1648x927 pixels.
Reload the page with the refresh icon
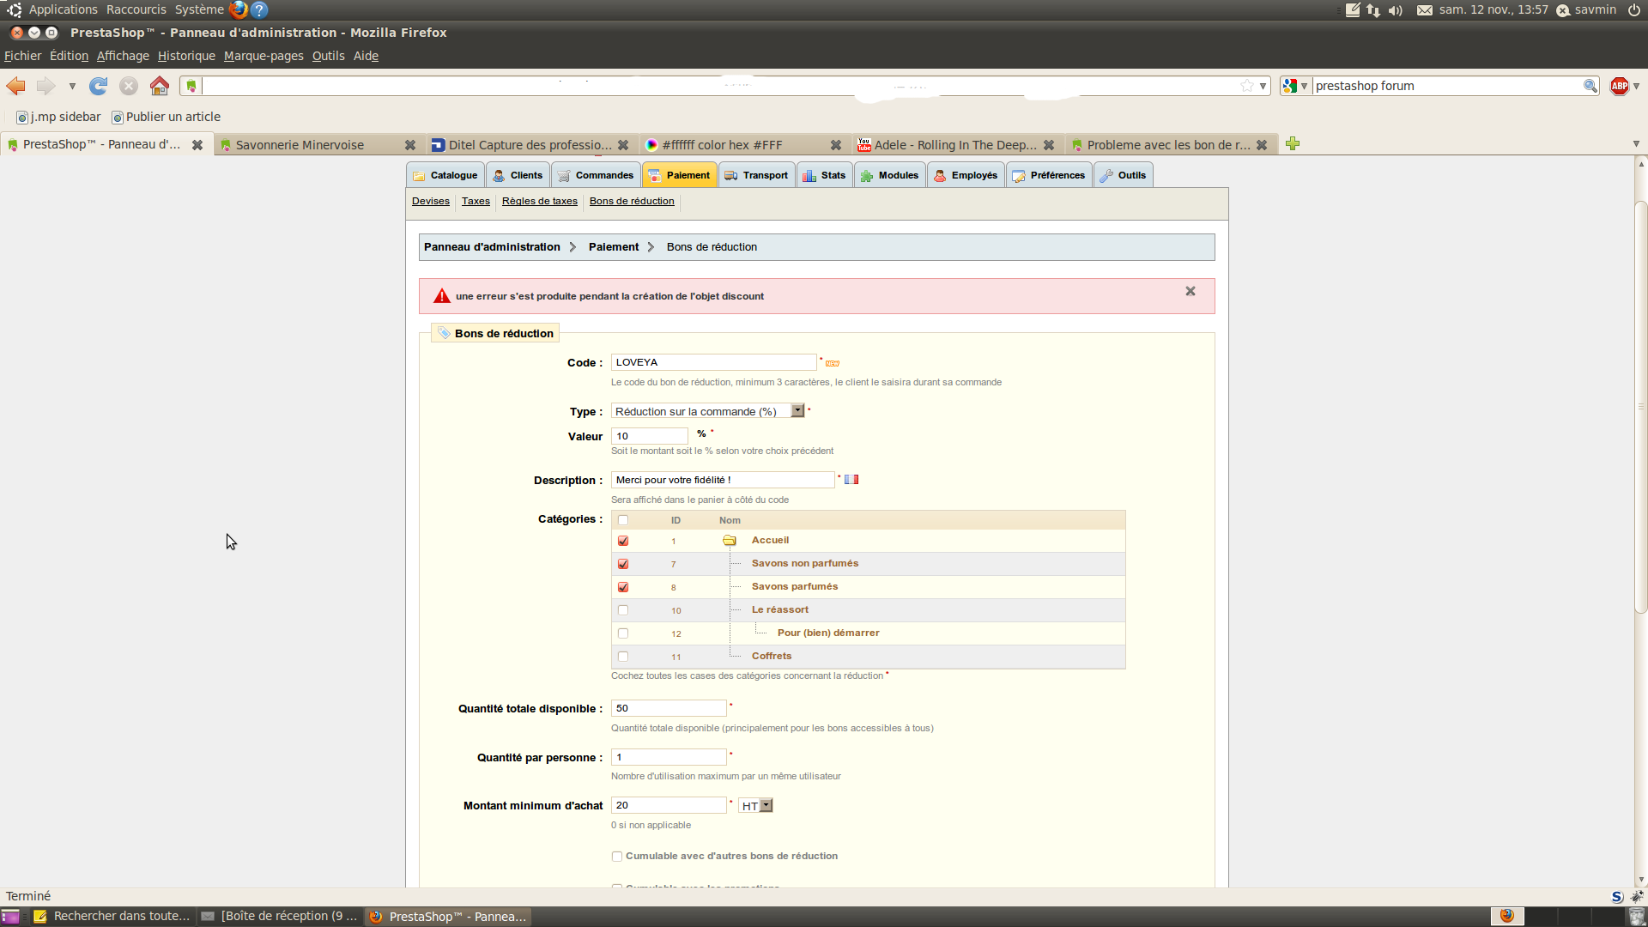pos(99,86)
